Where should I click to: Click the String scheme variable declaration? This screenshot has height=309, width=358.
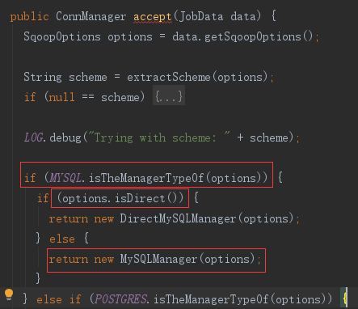[65, 78]
